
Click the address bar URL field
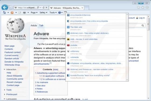(27, 8)
